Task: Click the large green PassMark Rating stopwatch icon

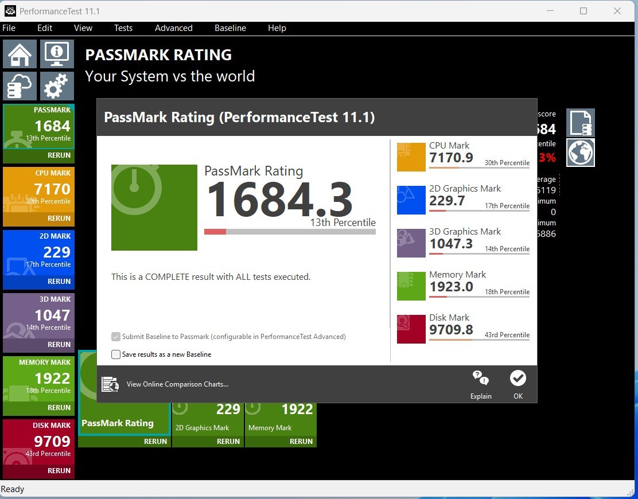Action: pos(154,208)
